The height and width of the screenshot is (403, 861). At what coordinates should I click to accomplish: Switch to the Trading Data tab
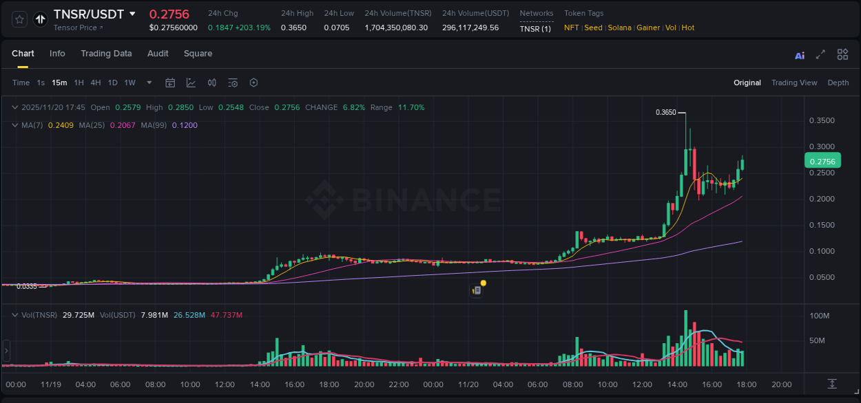pyautogui.click(x=106, y=54)
